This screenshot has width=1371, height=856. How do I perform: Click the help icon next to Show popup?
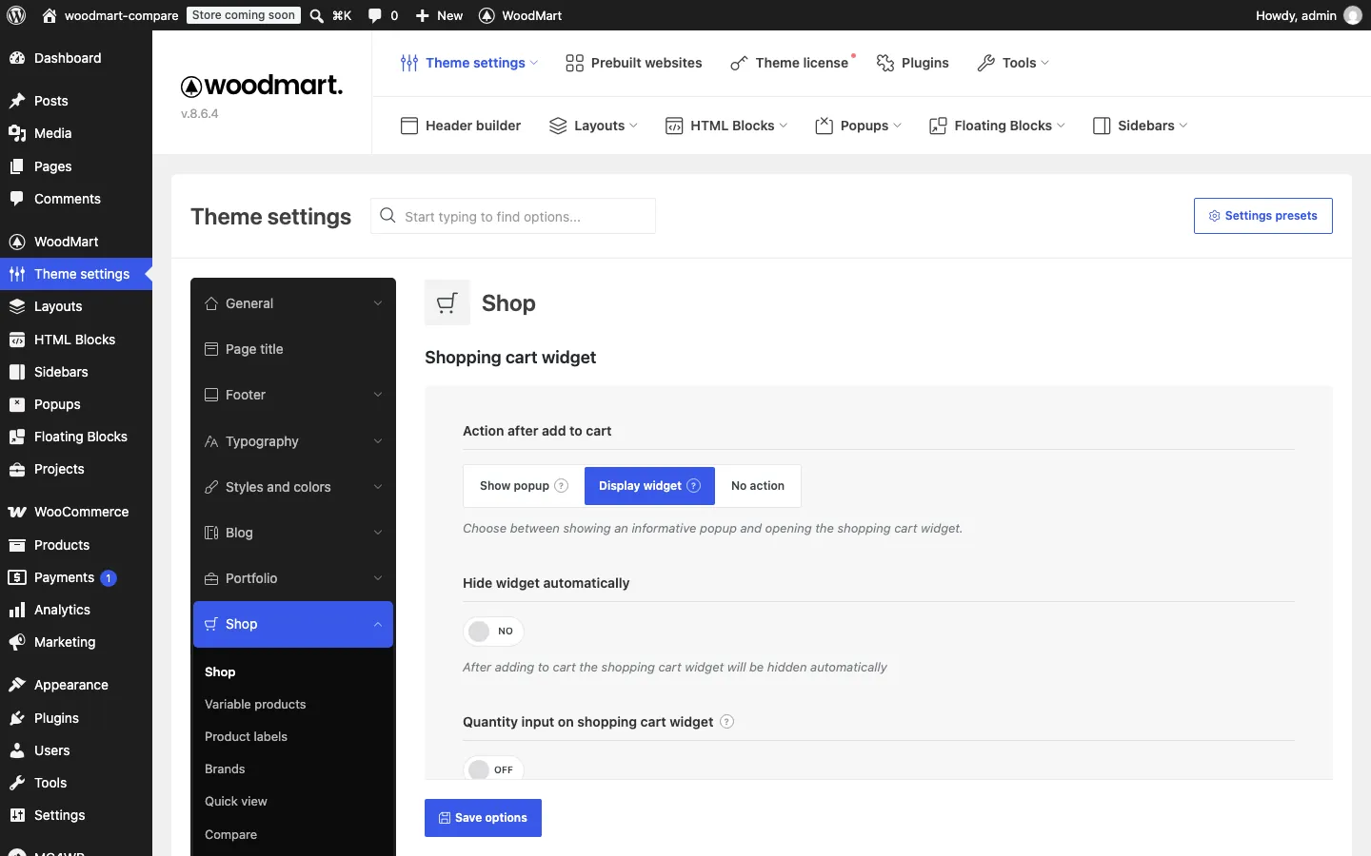562,486
